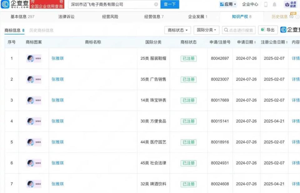This screenshot has width=300, height=193.
Task: Click the 应用 grid icon
Action: coord(222,4)
